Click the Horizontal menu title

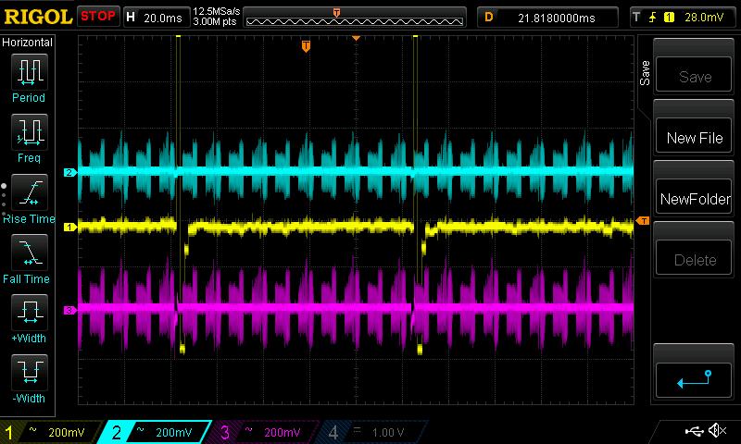27,42
